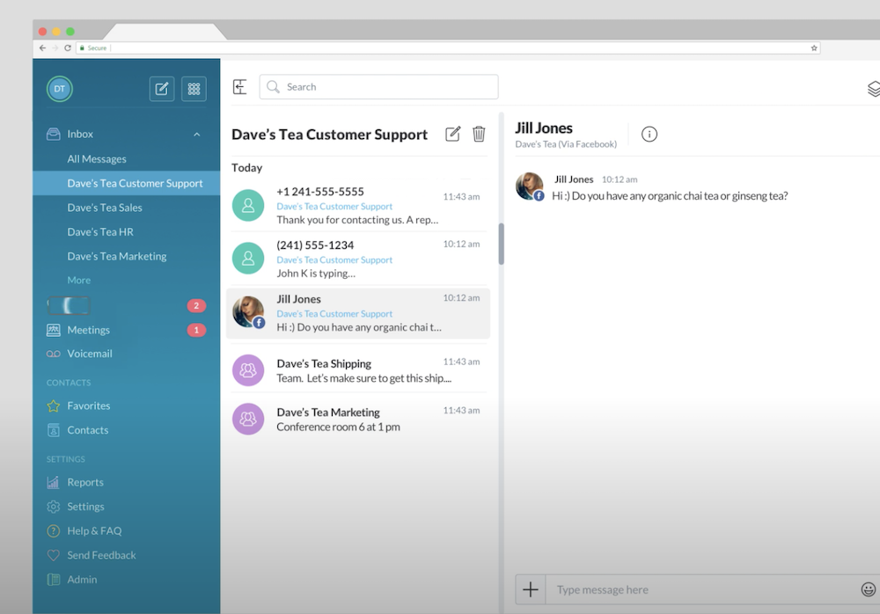880x614 pixels.
Task: Click the Favorites star icon
Action: point(54,406)
